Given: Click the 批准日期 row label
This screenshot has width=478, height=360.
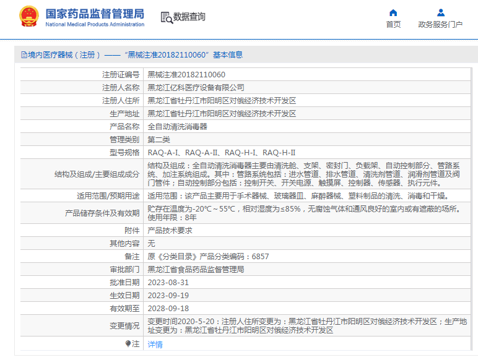Looking at the screenshot, I should [x=124, y=283].
